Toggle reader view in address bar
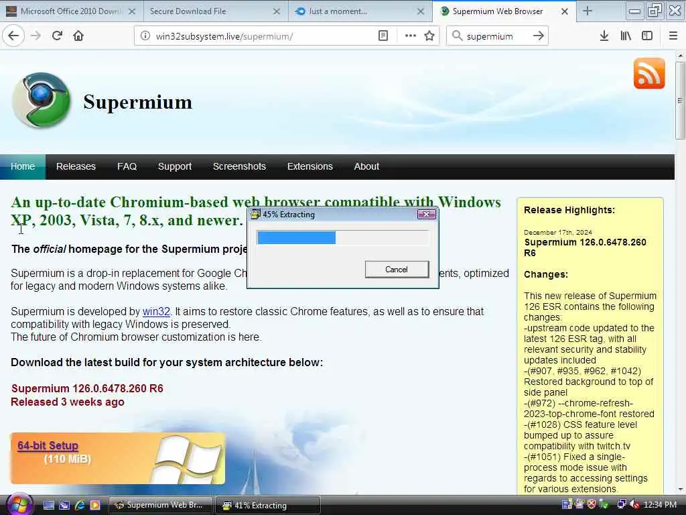The image size is (686, 515). pyautogui.click(x=383, y=36)
